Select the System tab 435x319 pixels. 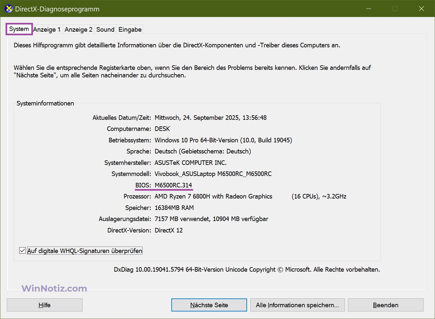[x=19, y=29]
